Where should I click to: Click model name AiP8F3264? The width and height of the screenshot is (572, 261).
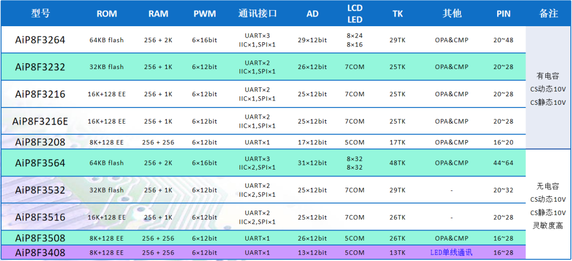pyautogui.click(x=41, y=40)
